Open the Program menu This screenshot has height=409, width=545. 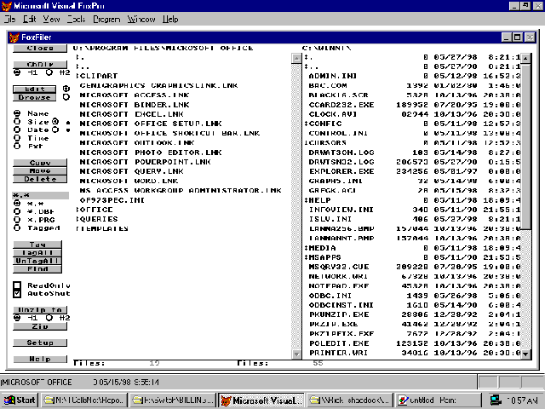click(x=106, y=19)
